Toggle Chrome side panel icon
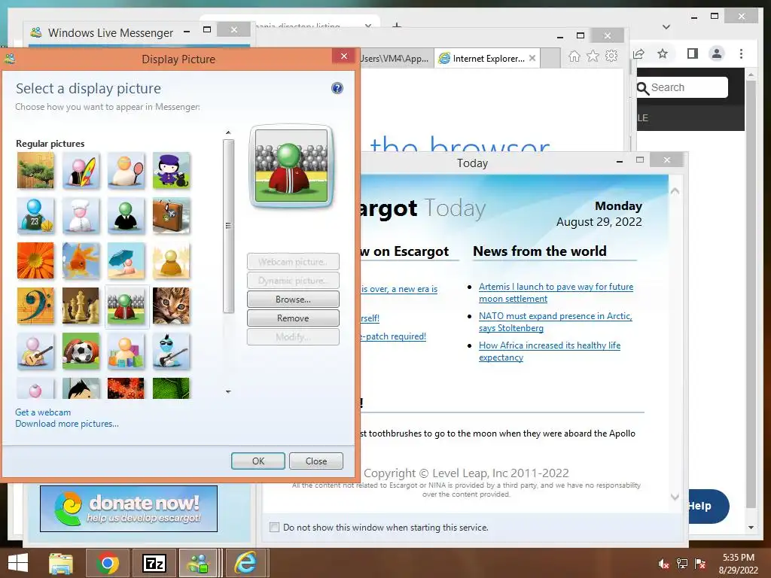The width and height of the screenshot is (771, 578). [x=693, y=53]
